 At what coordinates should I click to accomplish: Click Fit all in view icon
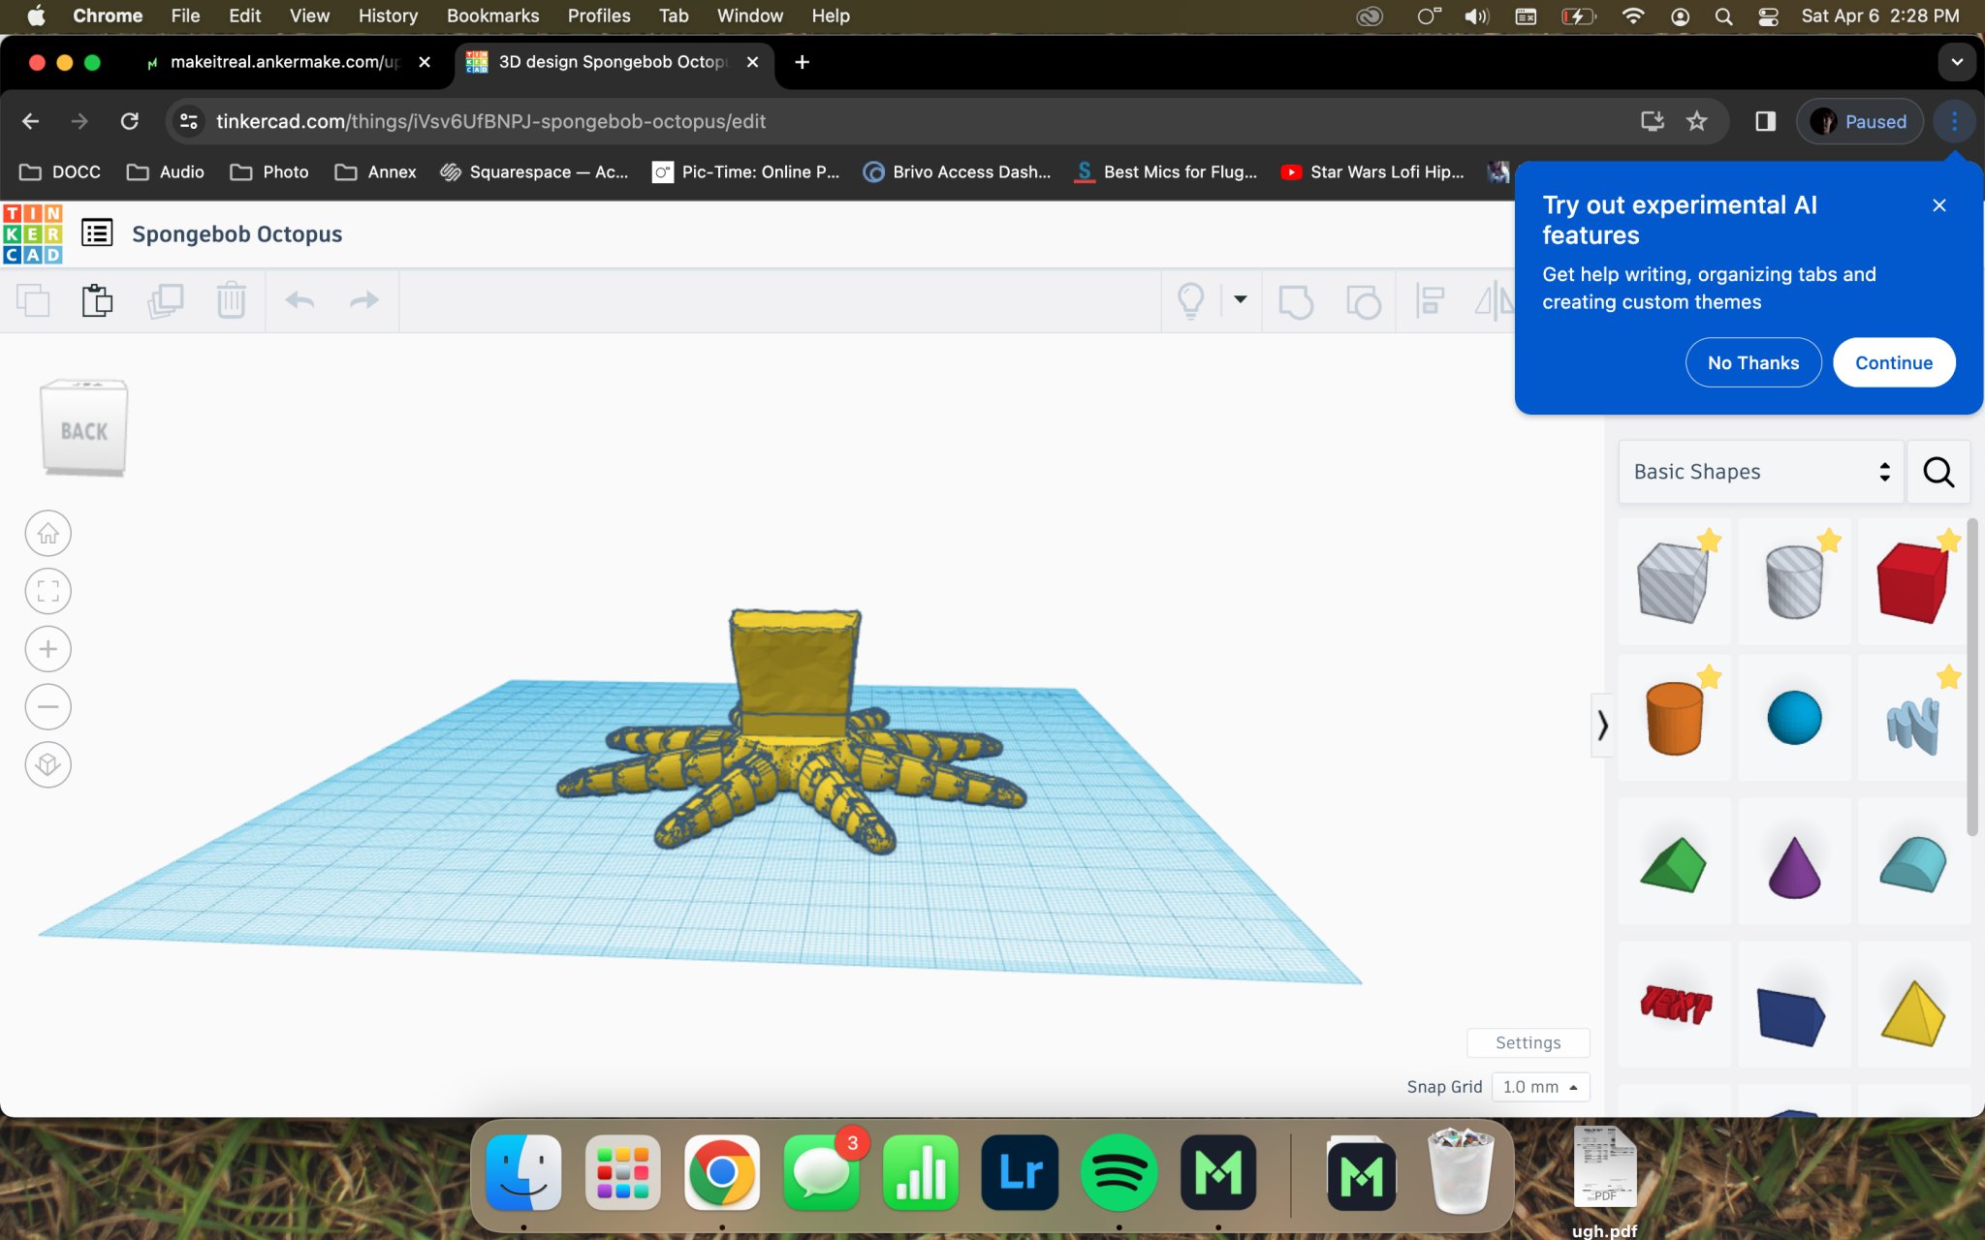(x=48, y=591)
